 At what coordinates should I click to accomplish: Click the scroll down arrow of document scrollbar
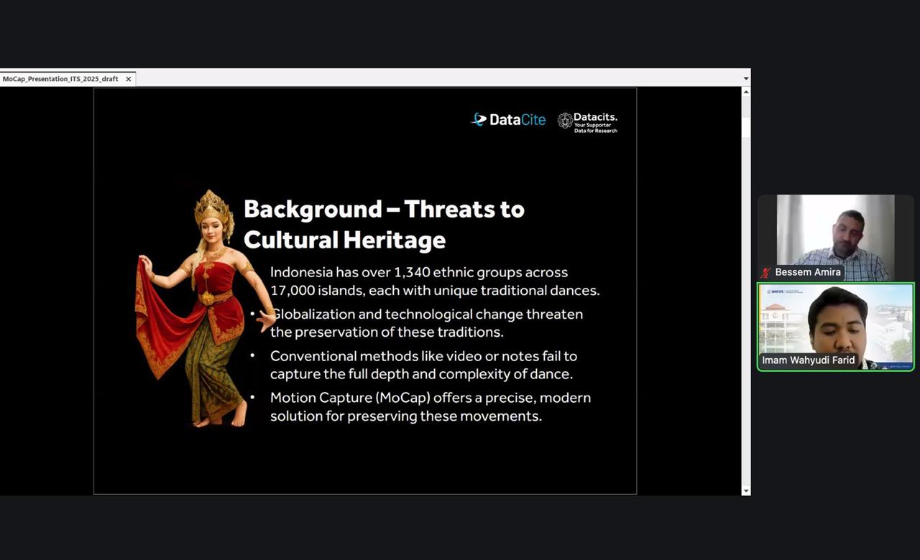click(x=745, y=491)
